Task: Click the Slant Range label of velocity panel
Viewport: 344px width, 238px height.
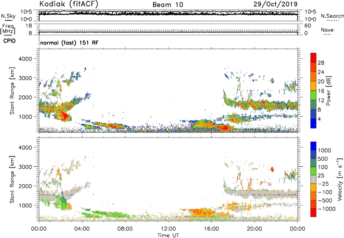Action: pyautogui.click(x=12, y=179)
